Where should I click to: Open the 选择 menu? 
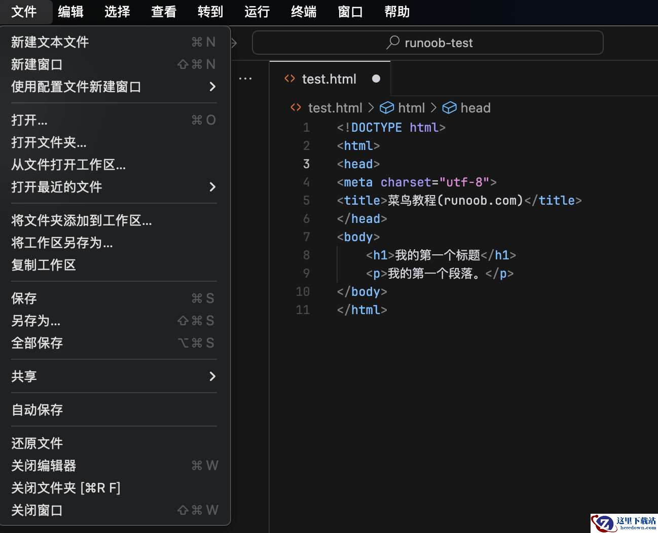(x=117, y=12)
